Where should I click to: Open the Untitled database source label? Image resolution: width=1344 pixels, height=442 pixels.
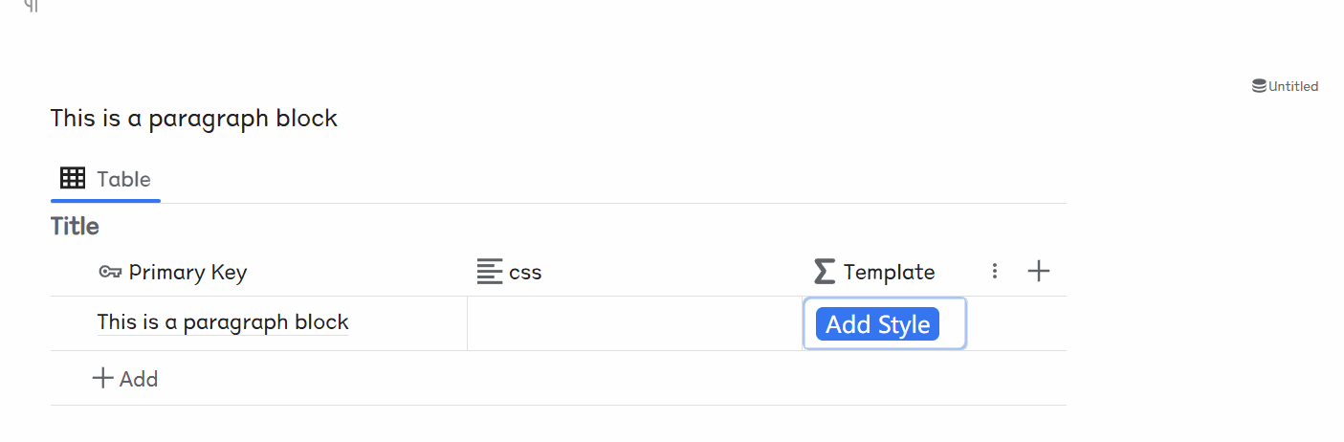pos(1293,86)
